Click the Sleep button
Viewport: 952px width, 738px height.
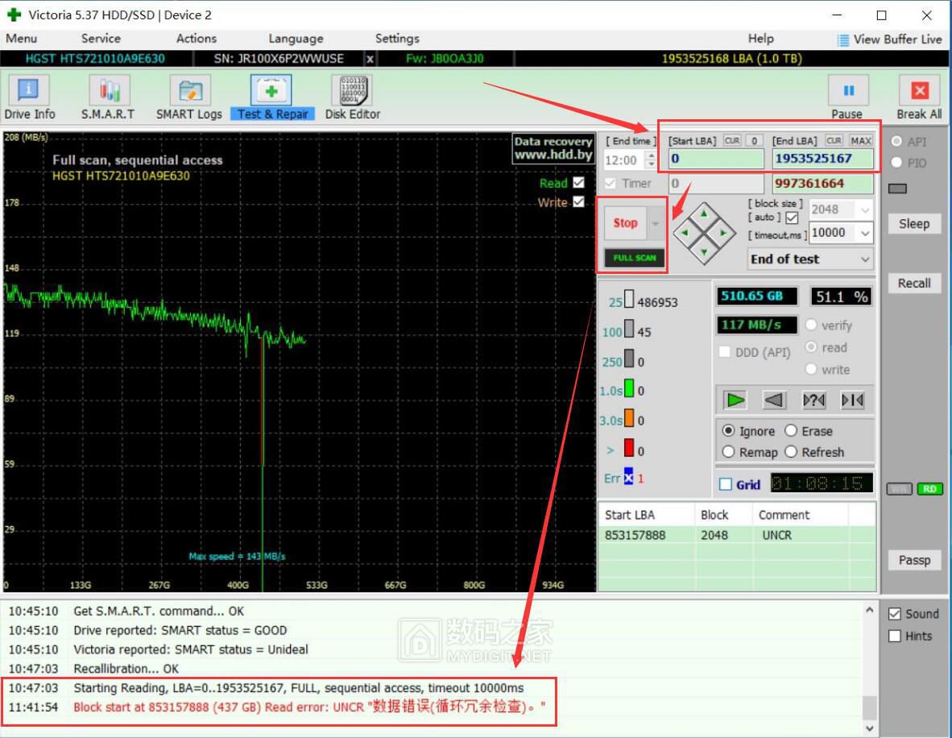click(x=914, y=223)
